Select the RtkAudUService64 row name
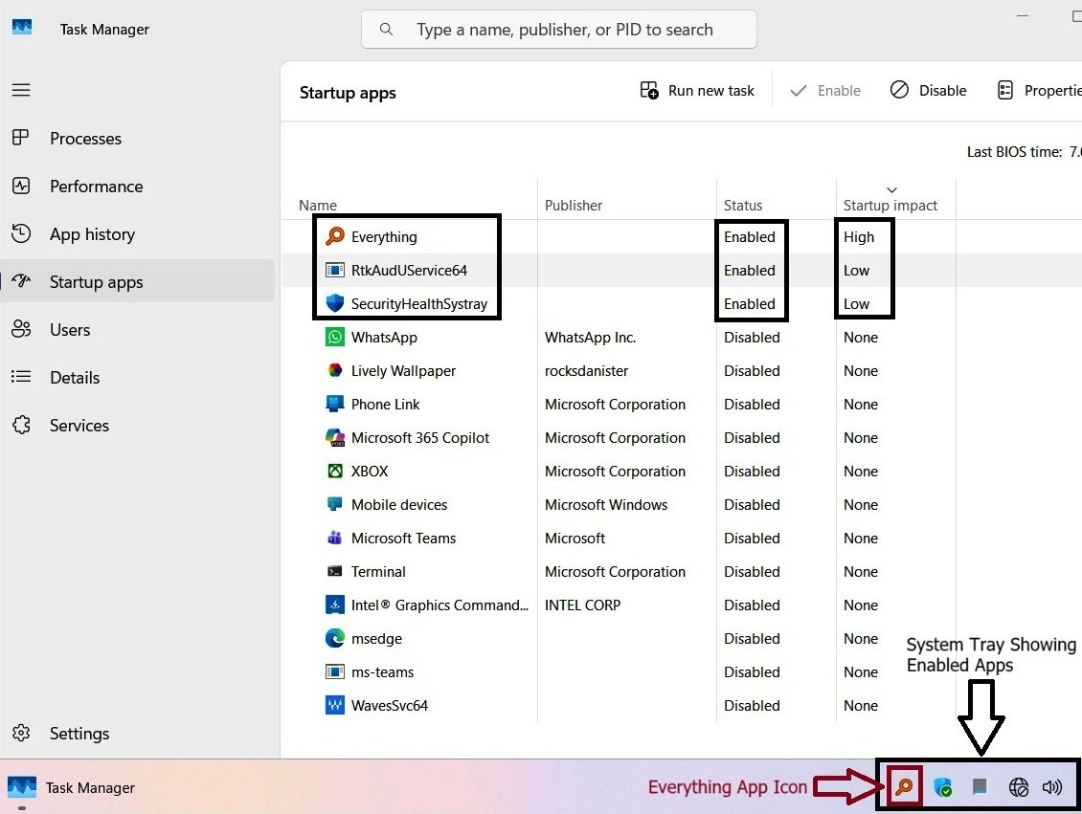The width and height of the screenshot is (1082, 814). click(x=409, y=270)
